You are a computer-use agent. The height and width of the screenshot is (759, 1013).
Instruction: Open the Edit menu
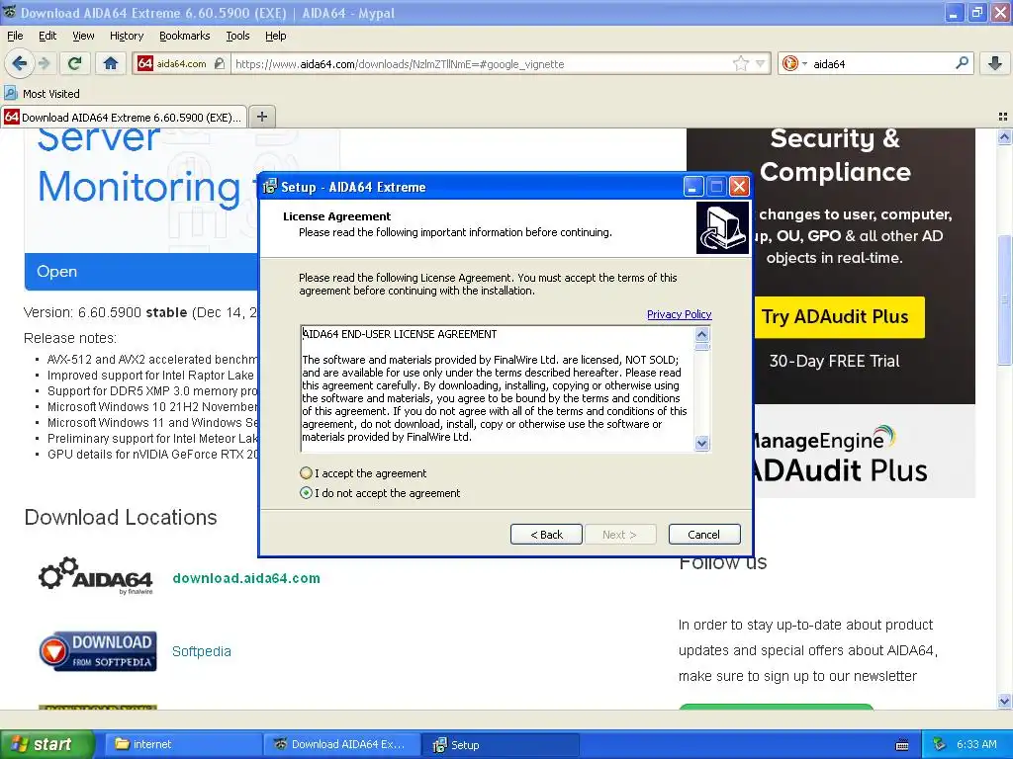pos(47,36)
